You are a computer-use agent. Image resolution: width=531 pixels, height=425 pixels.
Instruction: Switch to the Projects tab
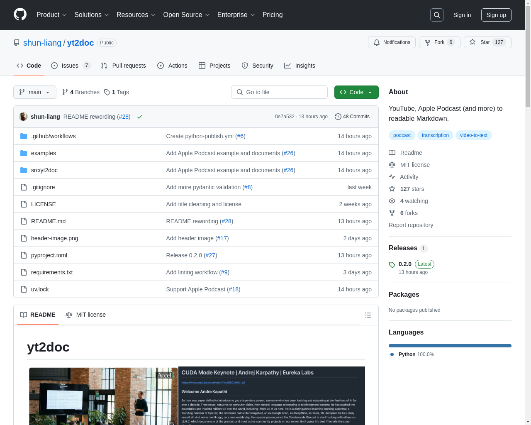[214, 66]
